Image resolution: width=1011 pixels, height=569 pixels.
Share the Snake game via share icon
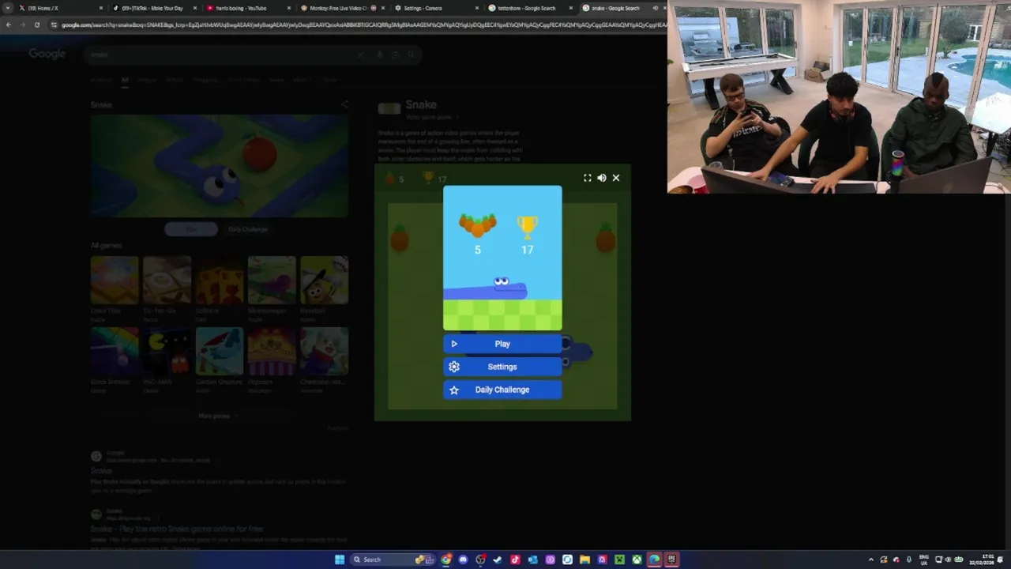pyautogui.click(x=344, y=104)
